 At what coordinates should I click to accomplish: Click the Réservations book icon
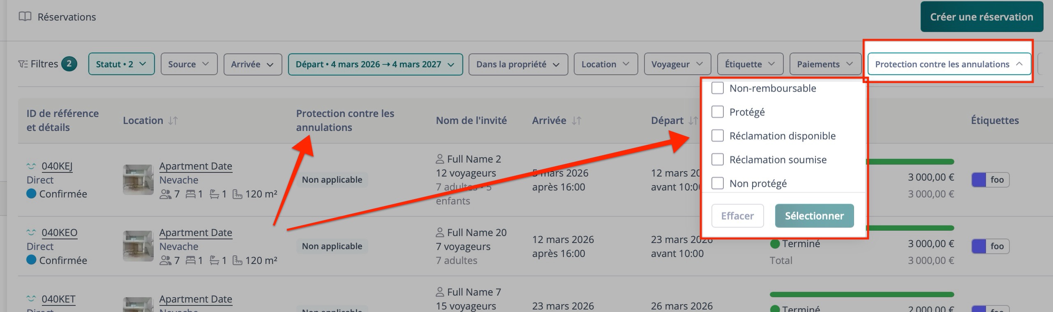pyautogui.click(x=25, y=17)
